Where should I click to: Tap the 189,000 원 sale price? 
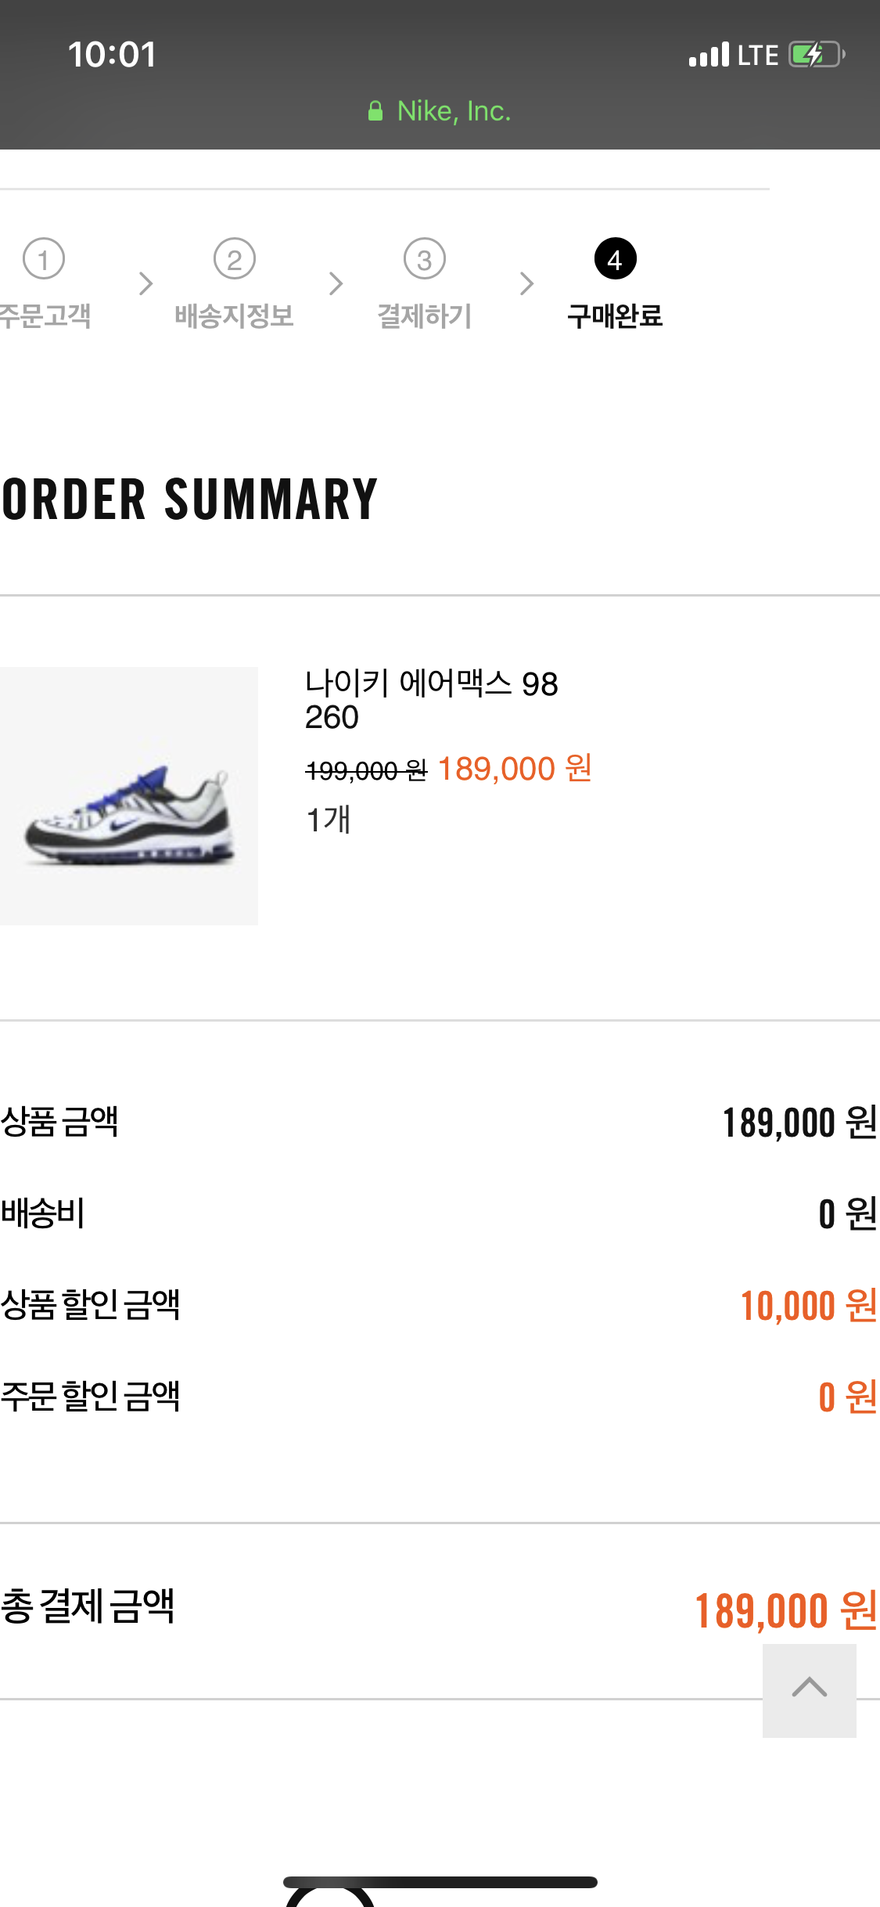pyautogui.click(x=515, y=769)
